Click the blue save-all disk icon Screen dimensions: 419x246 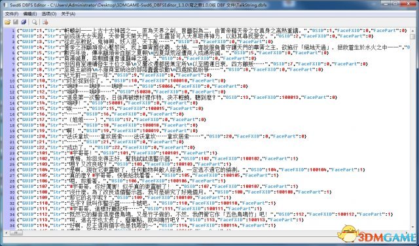click(x=24, y=22)
